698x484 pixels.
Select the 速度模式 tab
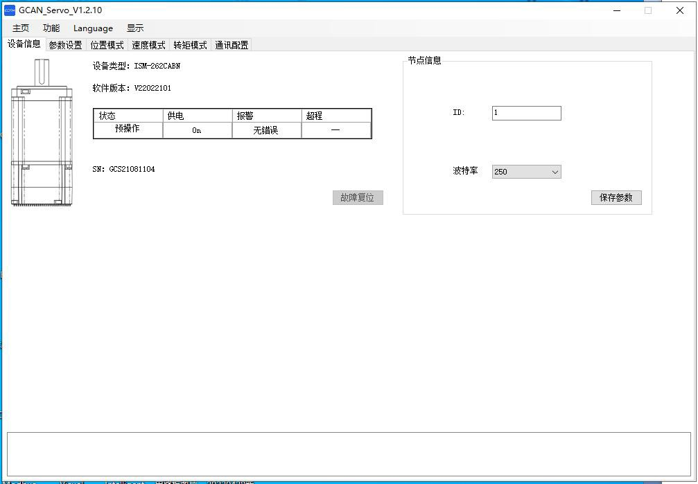click(148, 45)
